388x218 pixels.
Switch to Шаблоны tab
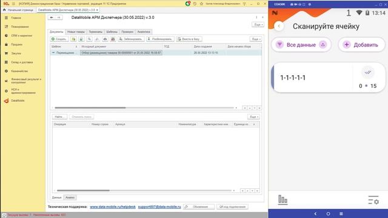tap(112, 32)
